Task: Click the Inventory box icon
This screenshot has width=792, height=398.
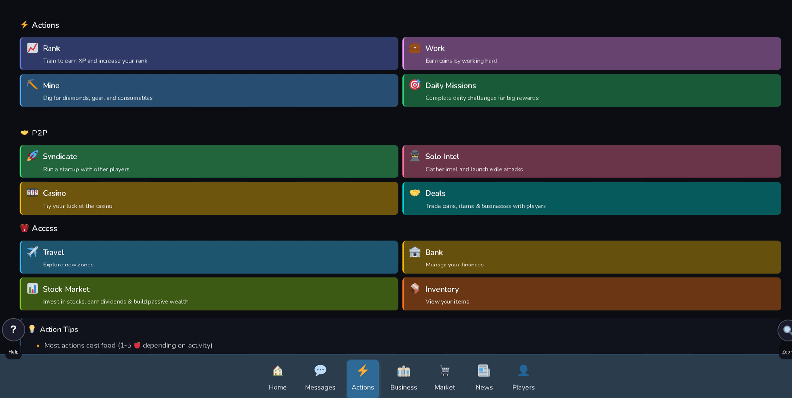Action: 415,288
